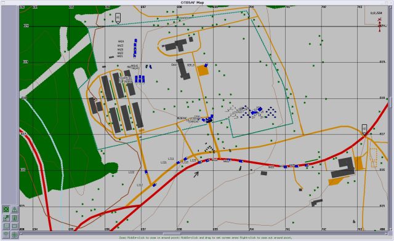Click the vertical scrollbar on right edge

(390, 118)
